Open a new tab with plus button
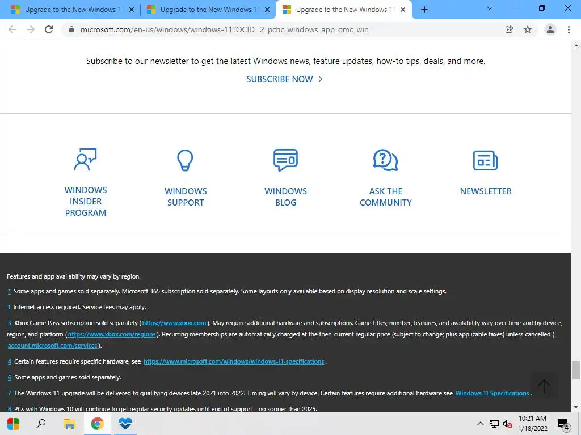This screenshot has width=581, height=435. click(x=424, y=10)
